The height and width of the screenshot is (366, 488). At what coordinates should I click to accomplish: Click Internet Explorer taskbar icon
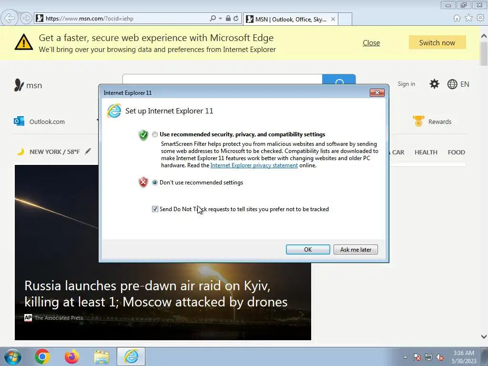coord(131,356)
